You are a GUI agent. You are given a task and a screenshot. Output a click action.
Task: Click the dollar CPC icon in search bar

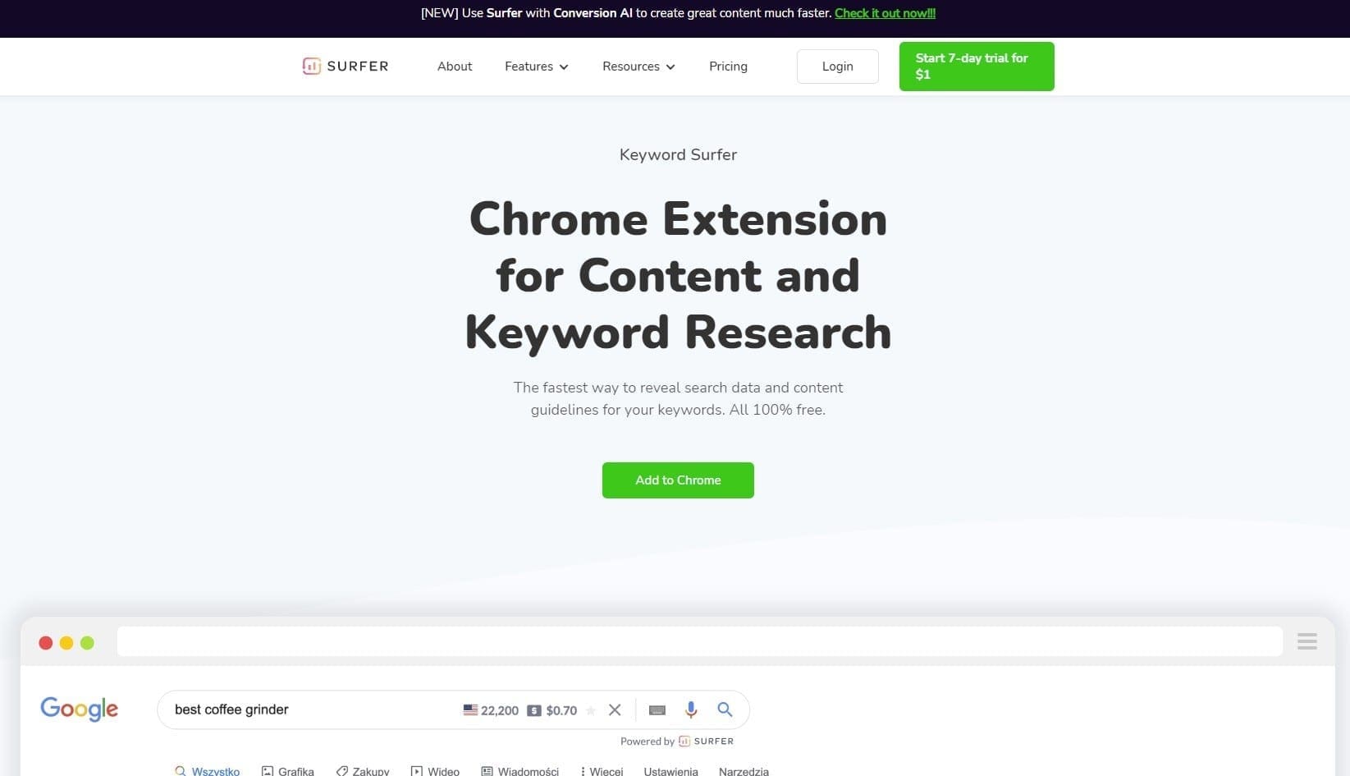[x=533, y=710]
